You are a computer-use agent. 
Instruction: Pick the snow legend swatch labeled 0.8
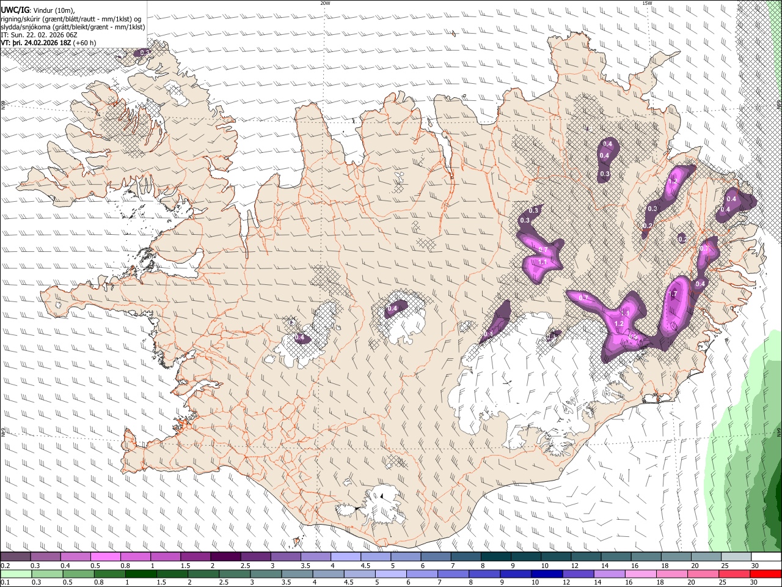[135, 556]
